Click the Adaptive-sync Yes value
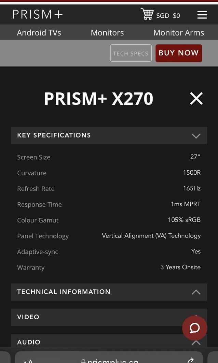The height and width of the screenshot is (363, 218). click(x=196, y=251)
